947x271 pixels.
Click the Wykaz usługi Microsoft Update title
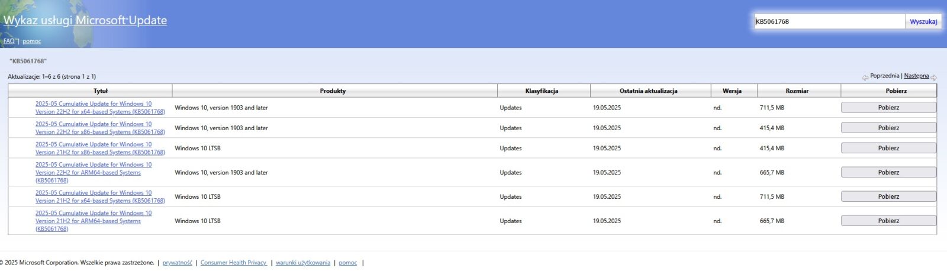coord(85,21)
